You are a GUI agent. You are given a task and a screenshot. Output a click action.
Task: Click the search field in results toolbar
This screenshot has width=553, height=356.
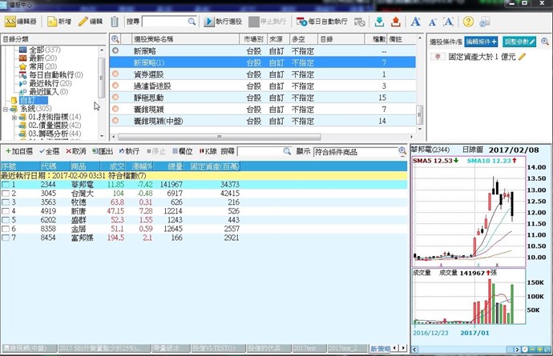264,150
